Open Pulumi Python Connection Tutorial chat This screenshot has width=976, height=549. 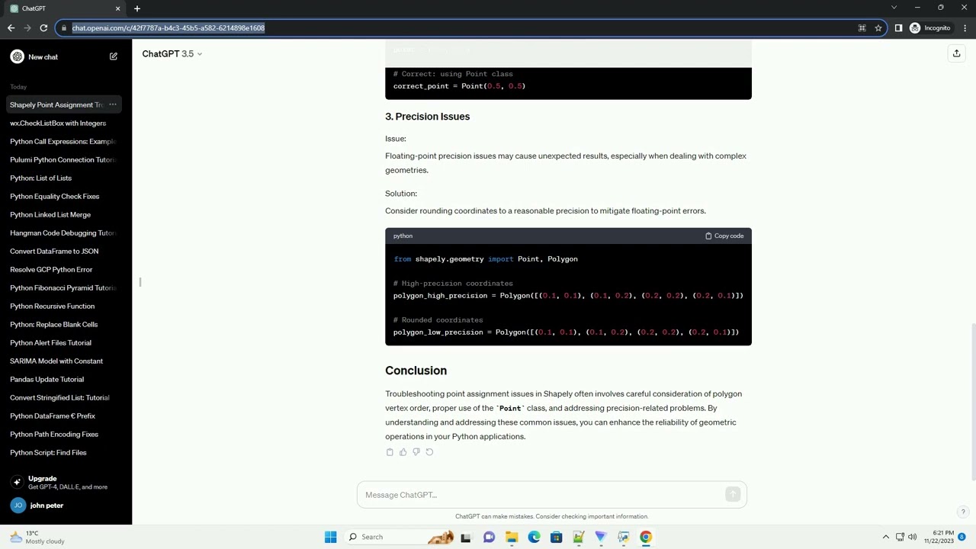(x=66, y=159)
